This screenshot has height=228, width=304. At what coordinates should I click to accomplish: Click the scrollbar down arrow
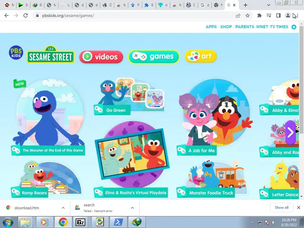tap(302, 197)
